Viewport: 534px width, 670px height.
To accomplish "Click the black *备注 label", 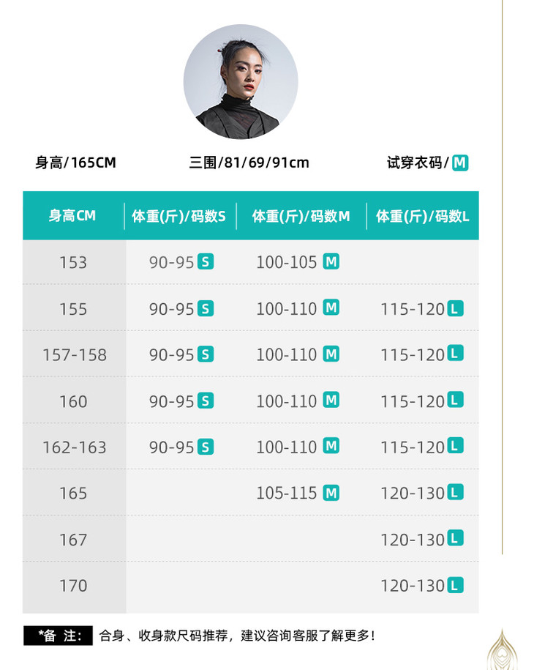I will point(58,636).
